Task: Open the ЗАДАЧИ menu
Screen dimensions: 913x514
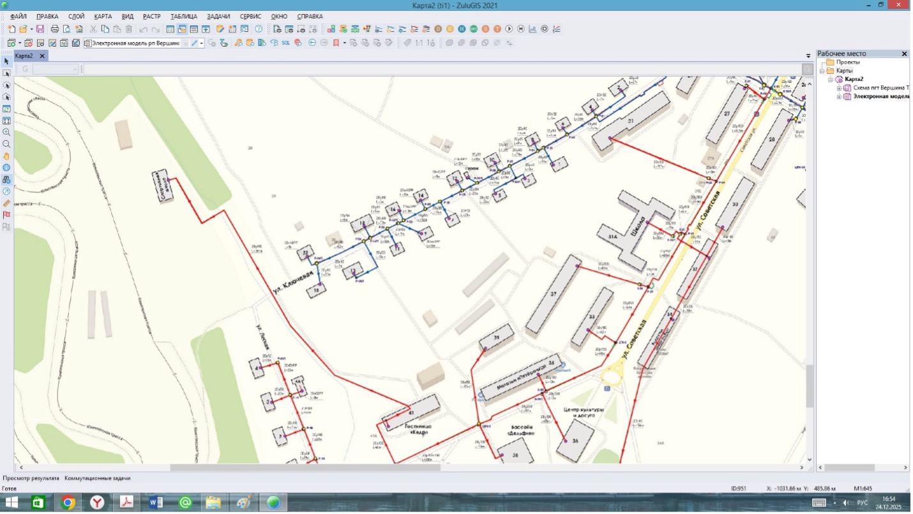Action: (x=218, y=16)
